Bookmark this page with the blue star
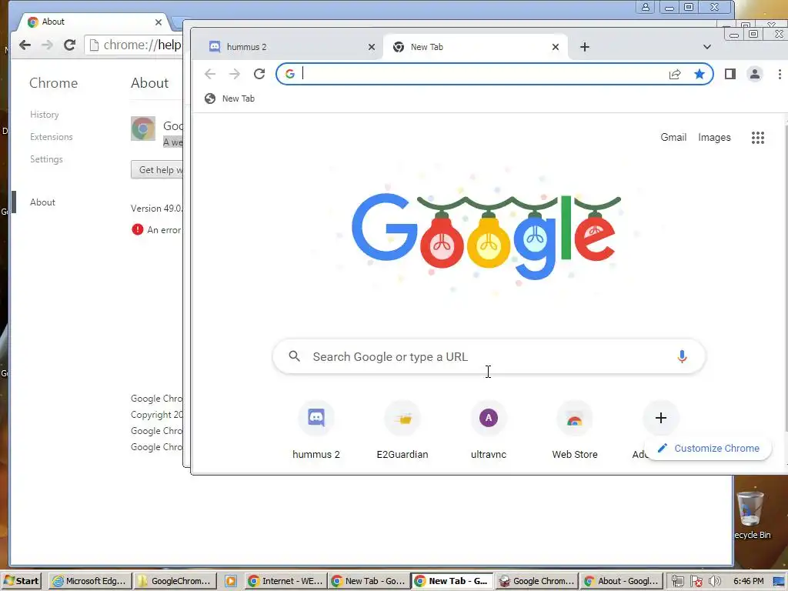 [699, 75]
